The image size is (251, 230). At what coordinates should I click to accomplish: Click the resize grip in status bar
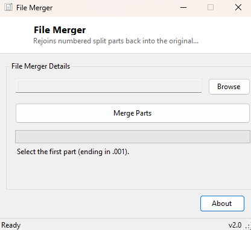point(247,226)
